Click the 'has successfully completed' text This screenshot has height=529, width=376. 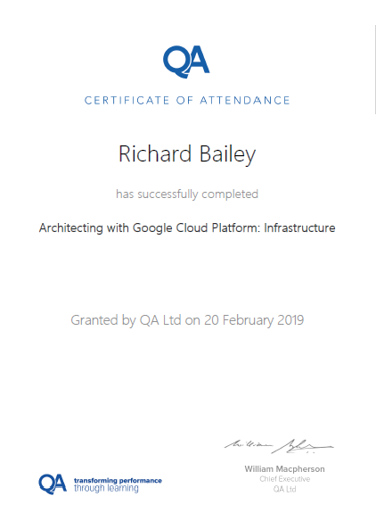tap(187, 194)
